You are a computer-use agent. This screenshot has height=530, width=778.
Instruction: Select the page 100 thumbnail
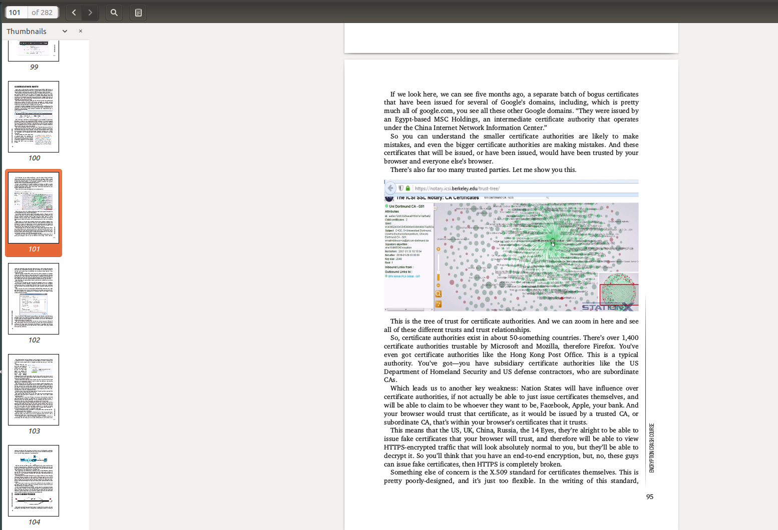coord(34,116)
